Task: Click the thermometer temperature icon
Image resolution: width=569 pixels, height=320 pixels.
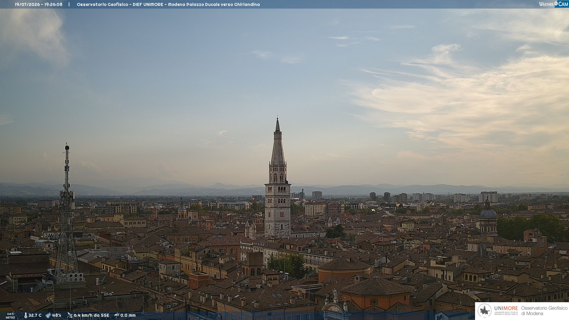Action: click(x=25, y=316)
